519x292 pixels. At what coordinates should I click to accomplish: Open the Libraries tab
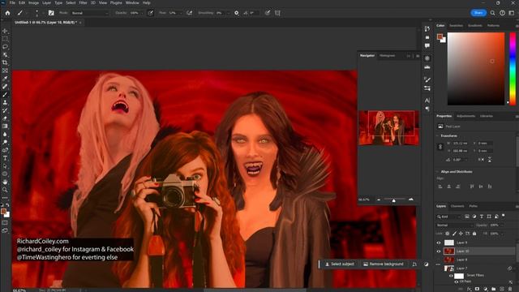[x=487, y=116]
